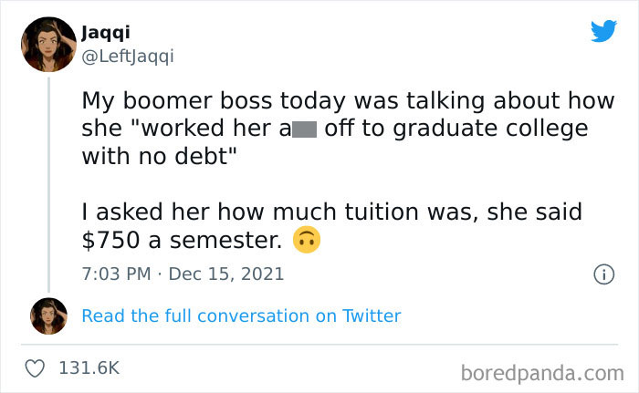This screenshot has height=393, width=639.
Task: Open the info circle icon
Action: click(x=602, y=274)
